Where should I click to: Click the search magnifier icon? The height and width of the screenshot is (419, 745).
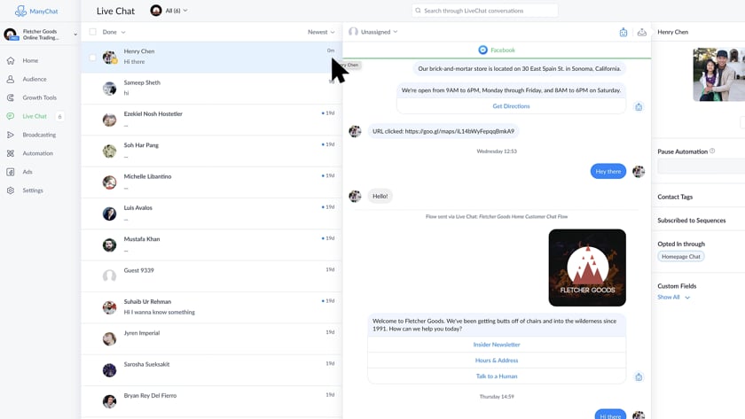coord(418,11)
